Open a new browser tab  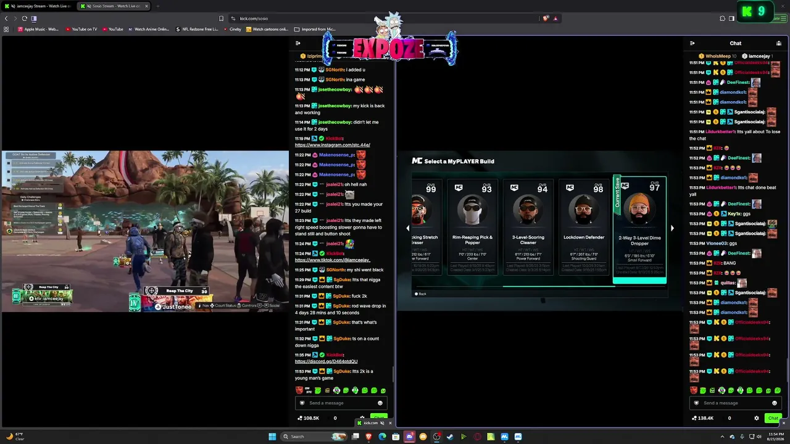click(157, 6)
